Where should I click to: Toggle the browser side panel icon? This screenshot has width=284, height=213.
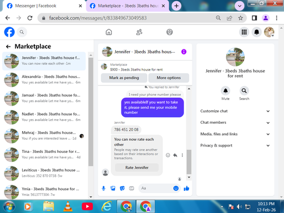(x=254, y=18)
